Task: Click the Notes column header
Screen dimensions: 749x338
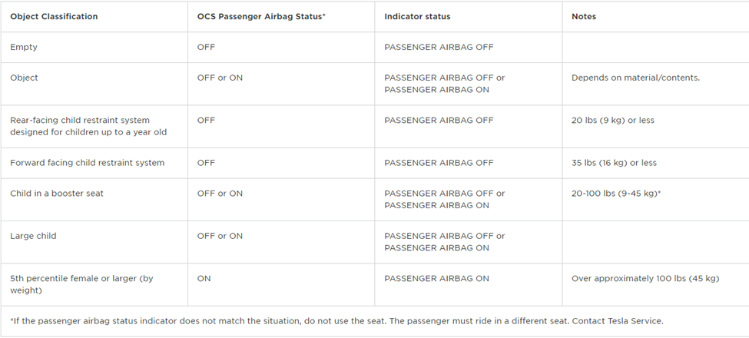Action: pyautogui.click(x=584, y=16)
